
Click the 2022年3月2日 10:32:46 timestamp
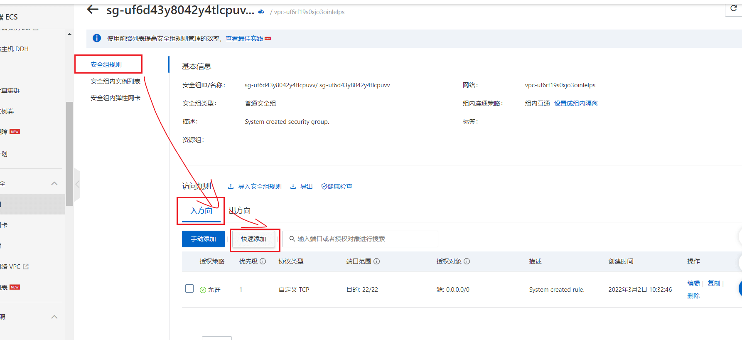(640, 290)
